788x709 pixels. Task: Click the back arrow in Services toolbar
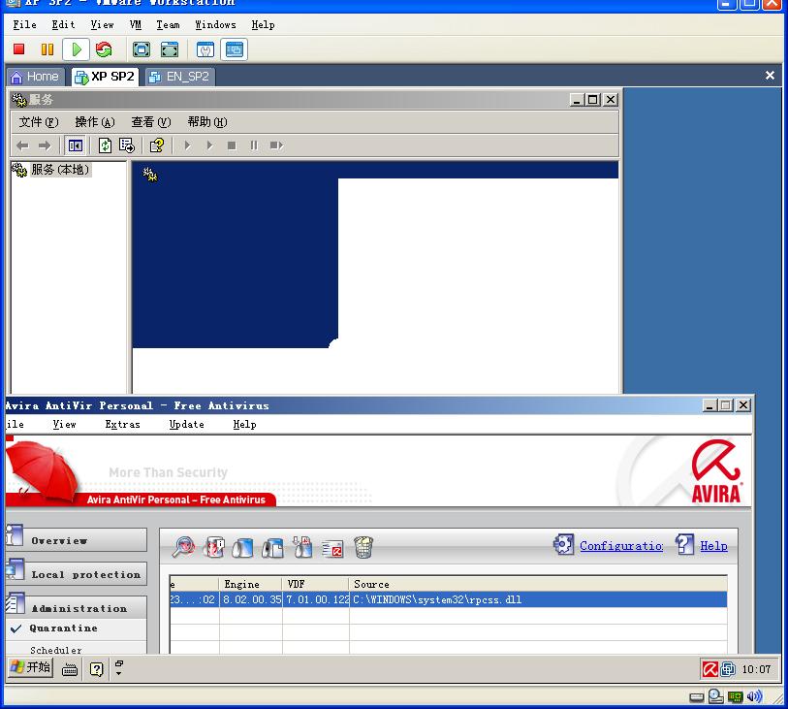(x=22, y=145)
